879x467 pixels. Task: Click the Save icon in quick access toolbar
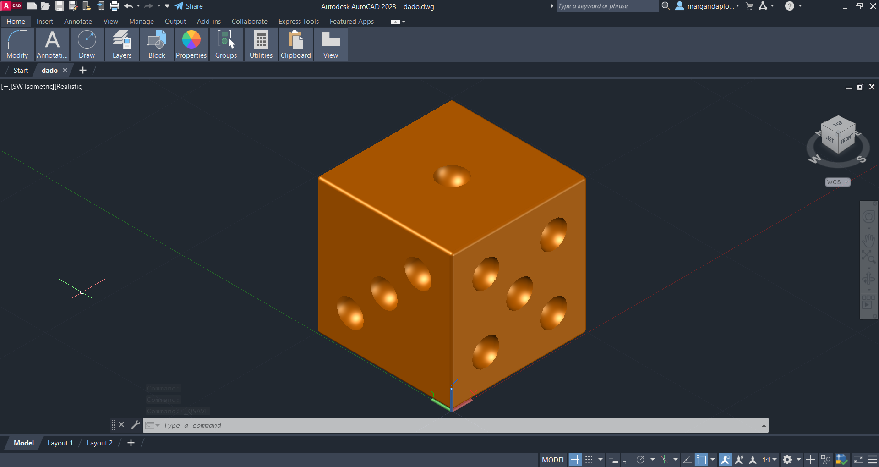pyautogui.click(x=60, y=6)
